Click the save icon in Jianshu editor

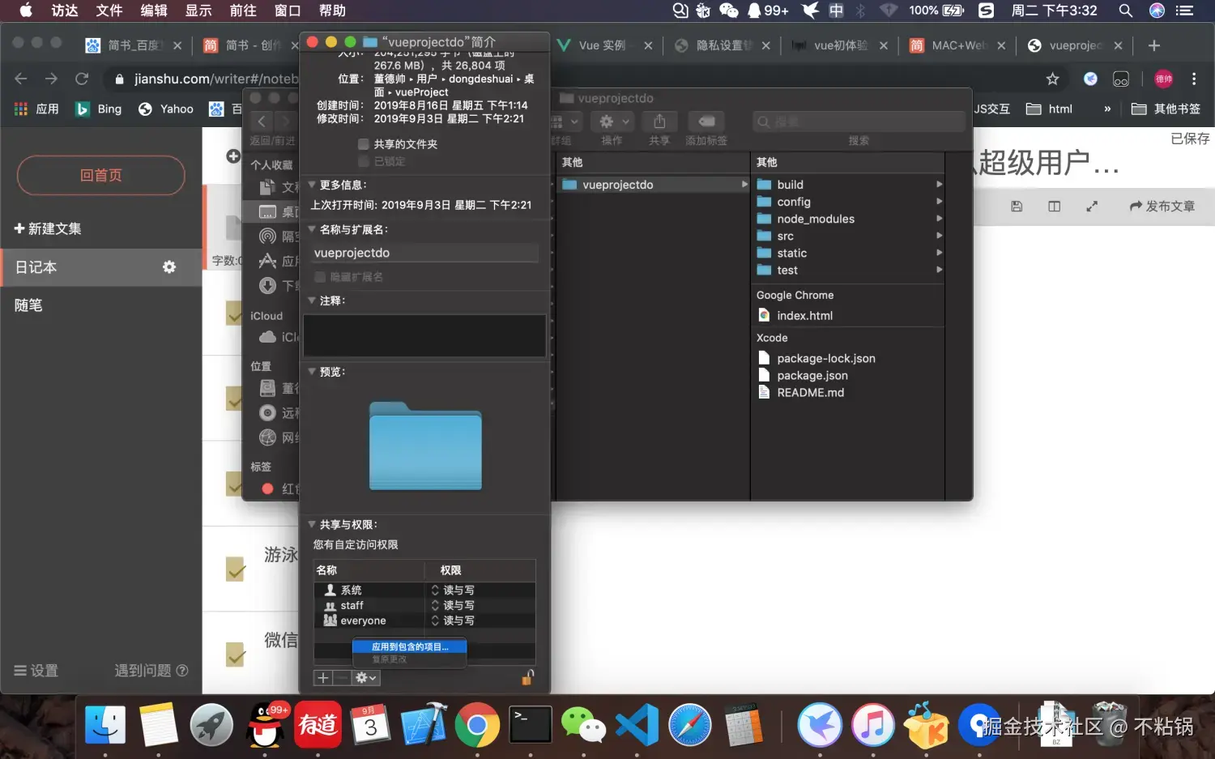pyautogui.click(x=1017, y=207)
